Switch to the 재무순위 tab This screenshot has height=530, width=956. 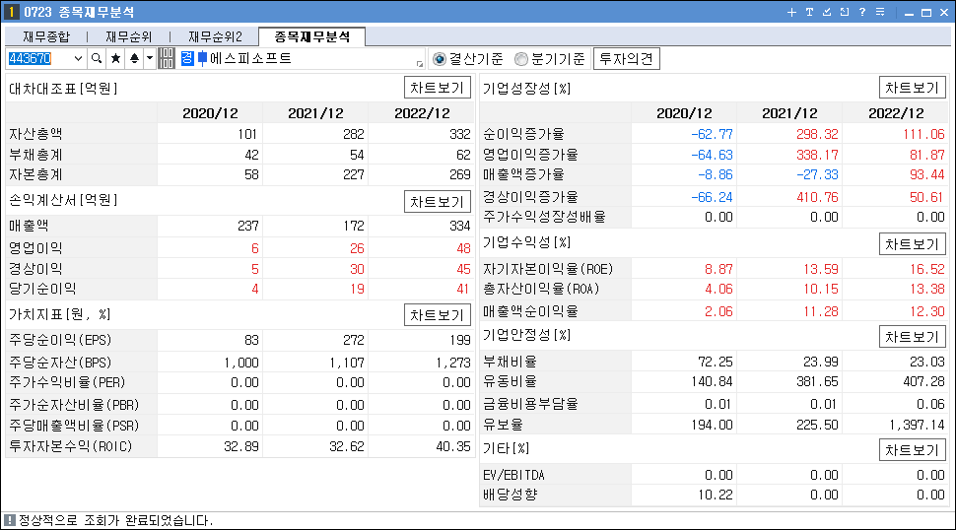(x=129, y=37)
